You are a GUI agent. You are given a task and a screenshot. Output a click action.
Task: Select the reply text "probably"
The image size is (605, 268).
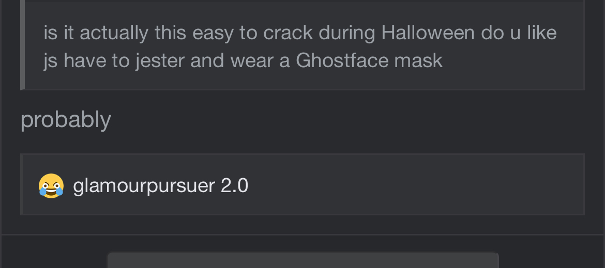66,120
